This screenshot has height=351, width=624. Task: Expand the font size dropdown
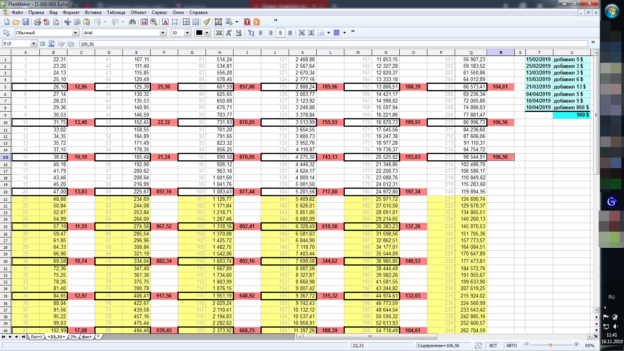click(187, 33)
